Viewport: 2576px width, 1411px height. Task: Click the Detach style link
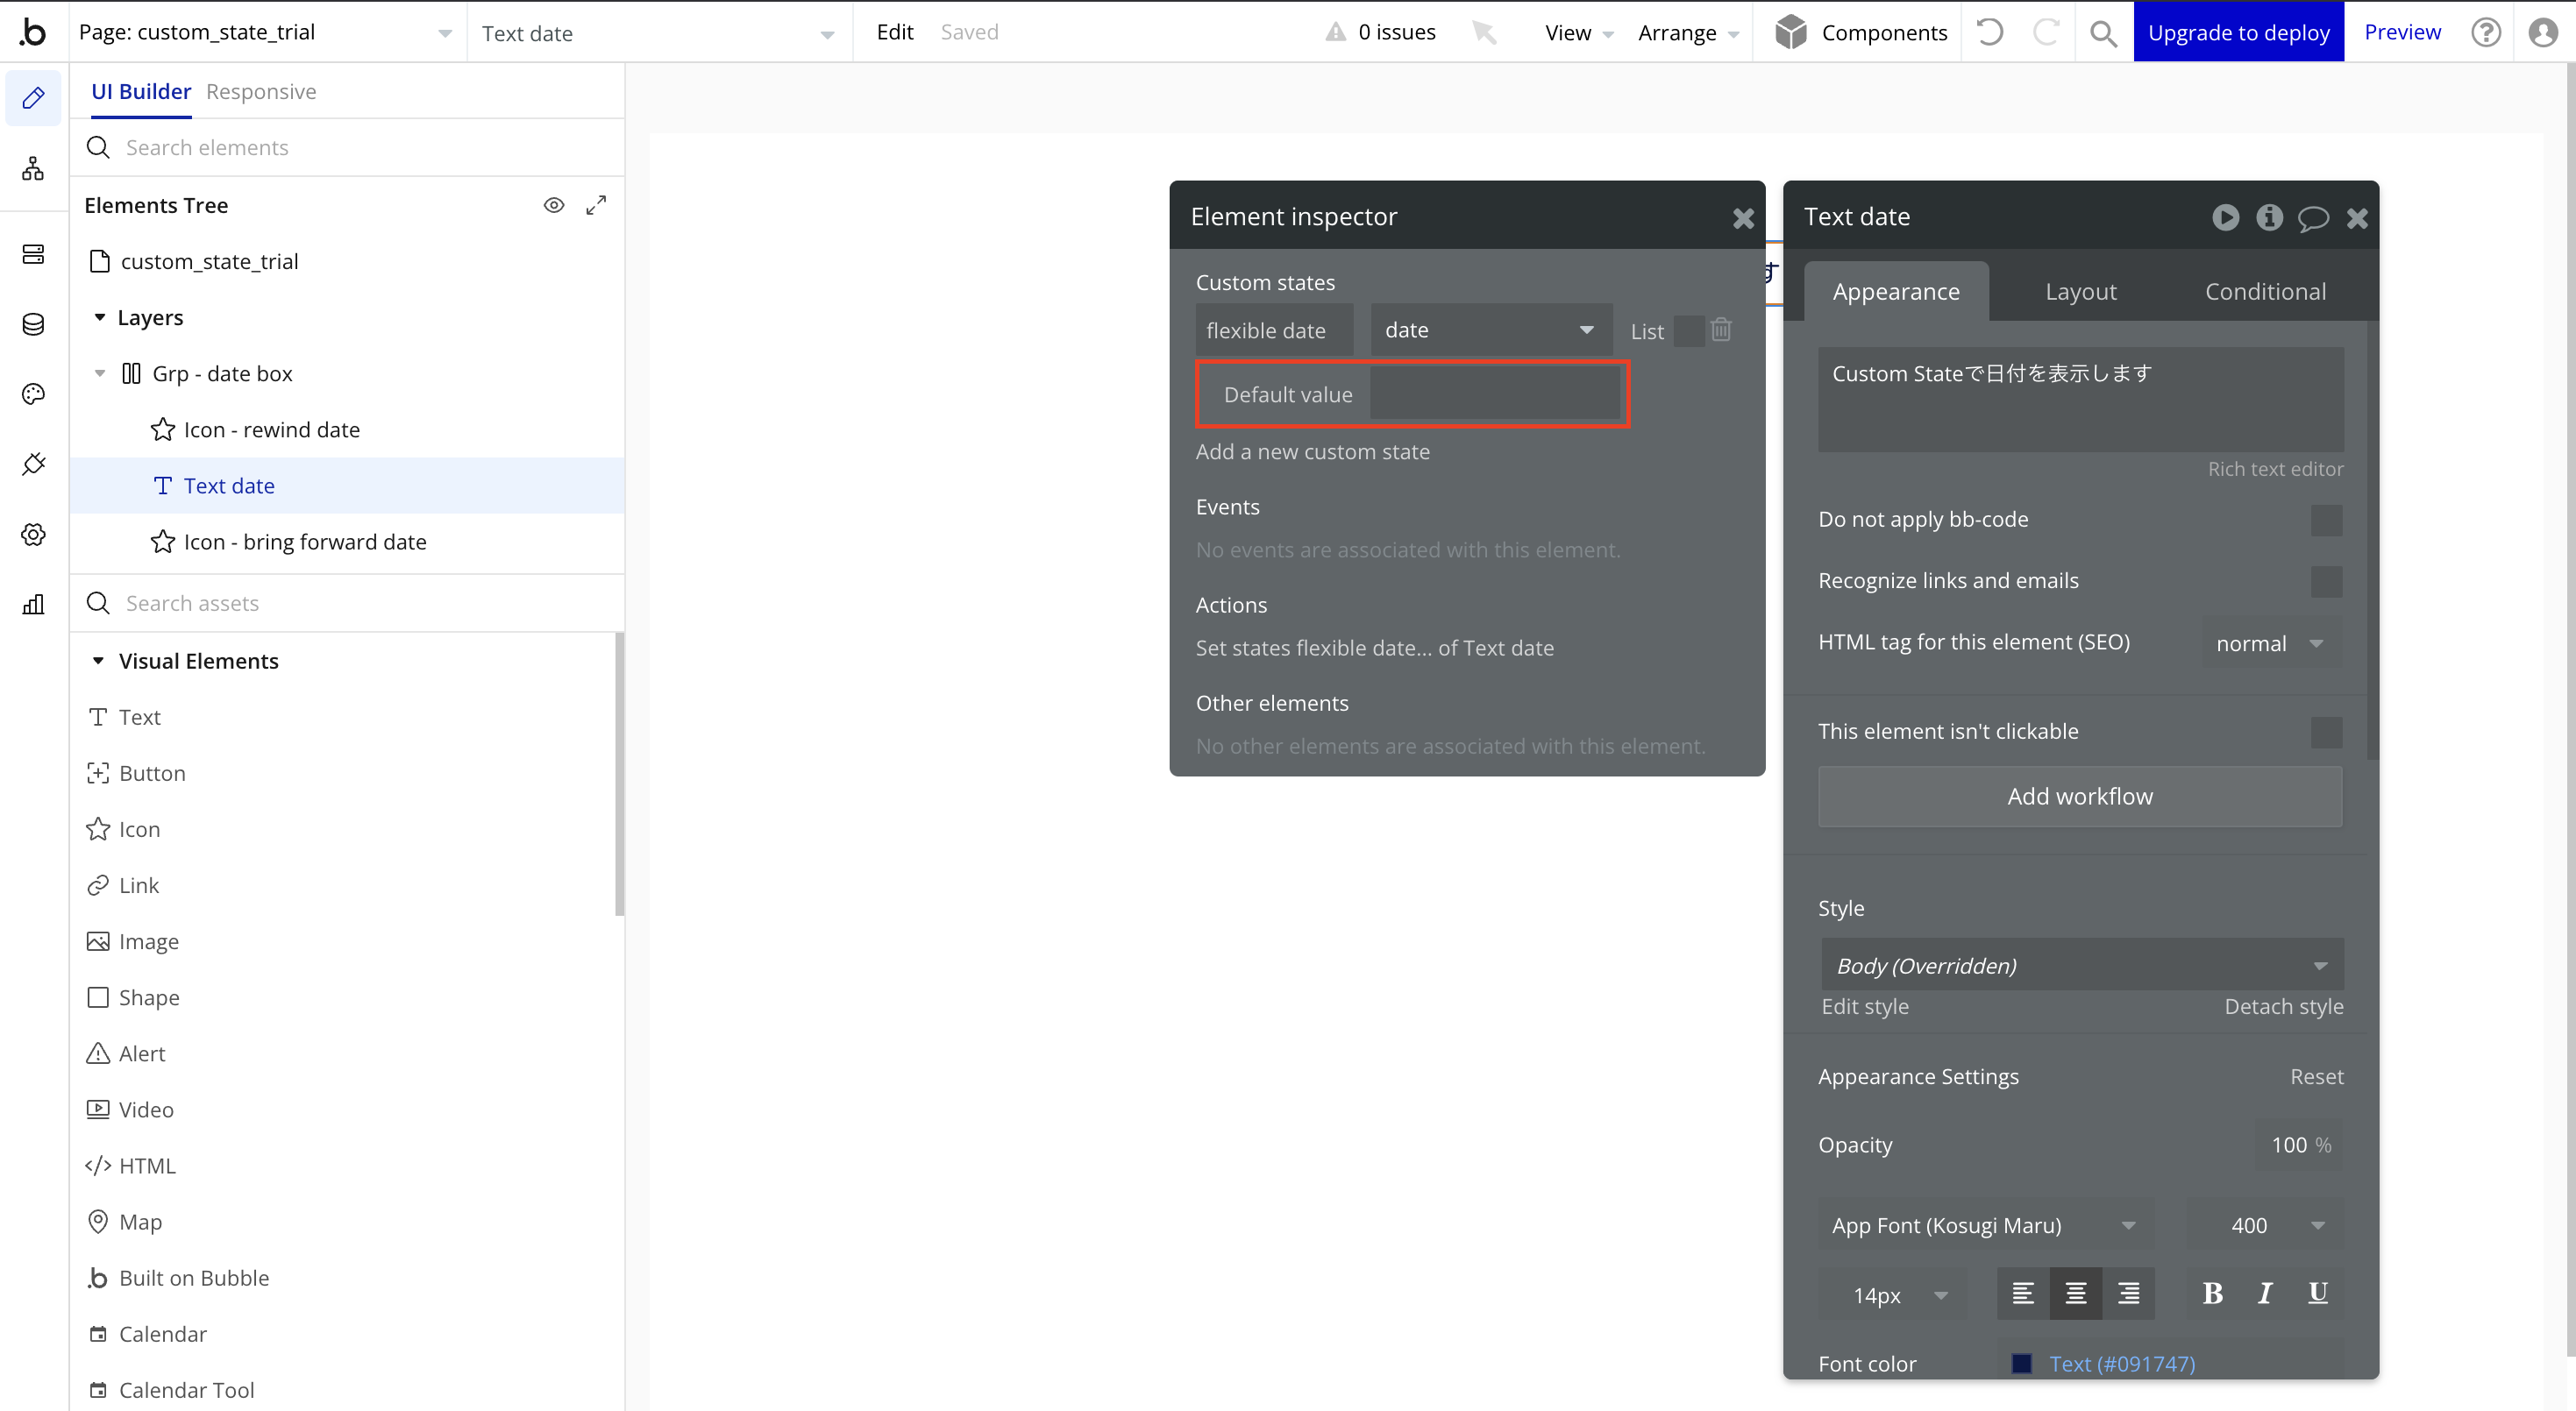click(2284, 1006)
